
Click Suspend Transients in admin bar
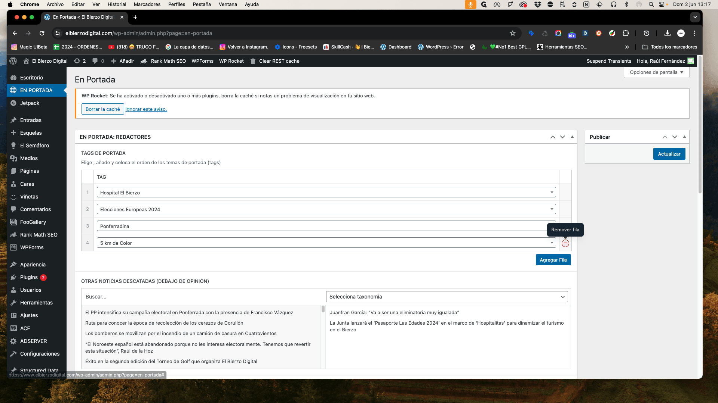(608, 61)
